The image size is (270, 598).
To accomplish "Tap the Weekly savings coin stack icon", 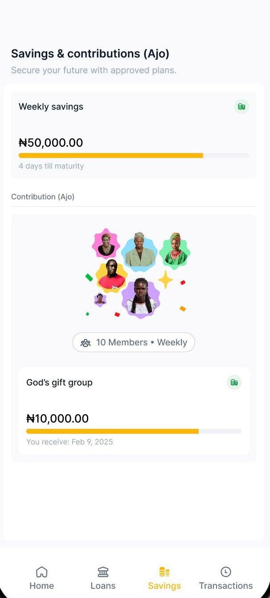I will (x=241, y=107).
